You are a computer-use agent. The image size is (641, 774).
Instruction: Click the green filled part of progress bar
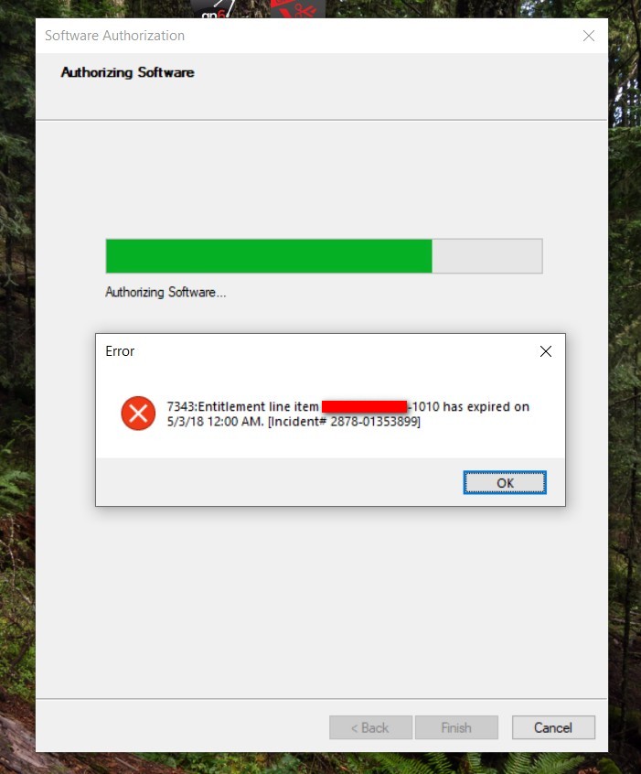tap(269, 255)
